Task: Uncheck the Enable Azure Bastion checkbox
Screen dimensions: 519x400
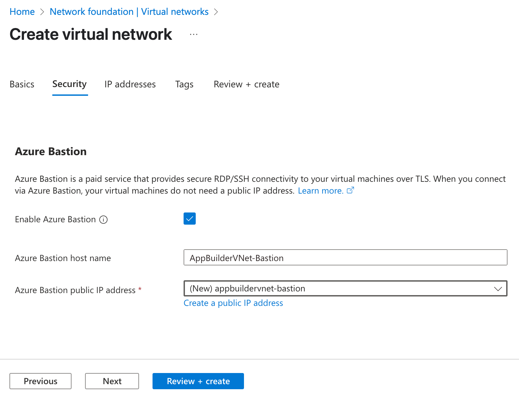Action: [190, 219]
